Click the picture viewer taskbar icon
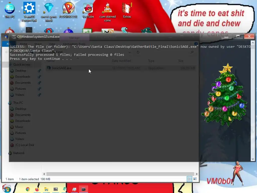This screenshot has width=257, height=193. pyautogui.click(x=74, y=189)
